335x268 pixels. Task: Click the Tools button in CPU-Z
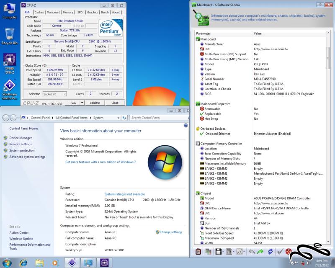(x=72, y=103)
